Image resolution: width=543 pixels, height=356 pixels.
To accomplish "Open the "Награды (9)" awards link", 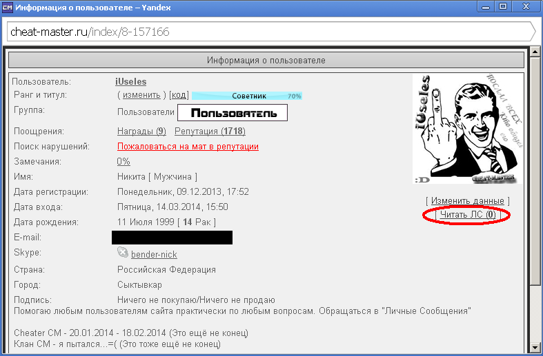I will (141, 132).
